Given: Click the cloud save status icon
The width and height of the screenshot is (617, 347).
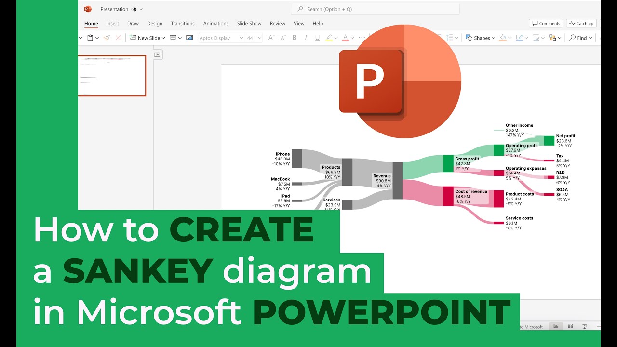Looking at the screenshot, I should (x=134, y=9).
